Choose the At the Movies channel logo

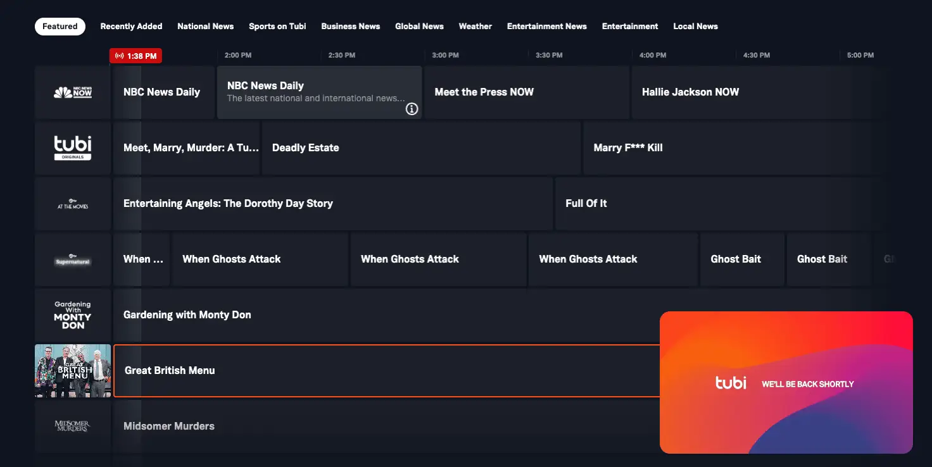point(73,204)
